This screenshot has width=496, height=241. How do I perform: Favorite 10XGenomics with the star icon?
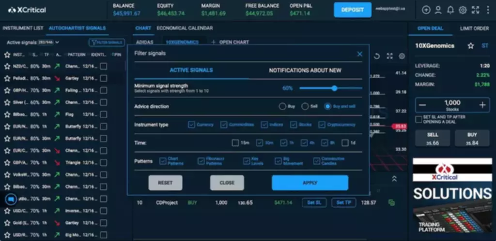(x=470, y=46)
